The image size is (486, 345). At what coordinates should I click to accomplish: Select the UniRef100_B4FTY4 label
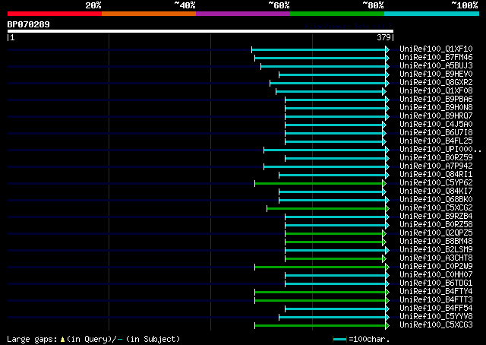click(x=436, y=292)
